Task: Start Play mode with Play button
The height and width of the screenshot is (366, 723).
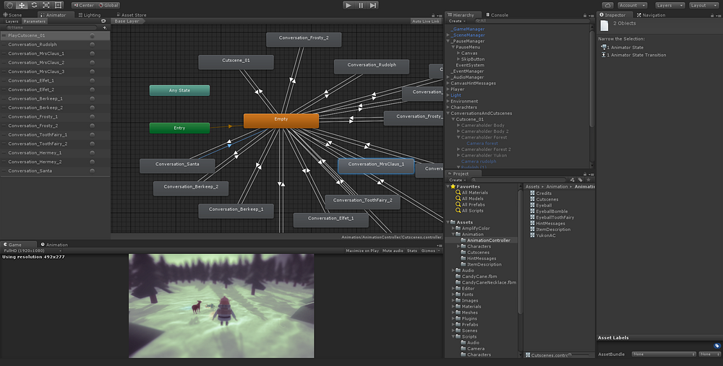Action: (x=348, y=5)
